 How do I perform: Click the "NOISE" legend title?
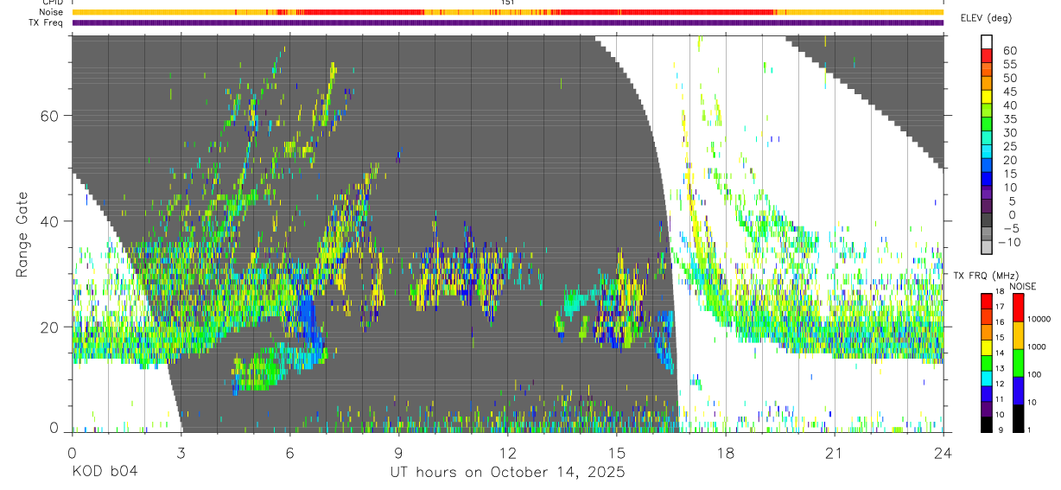click(1022, 286)
